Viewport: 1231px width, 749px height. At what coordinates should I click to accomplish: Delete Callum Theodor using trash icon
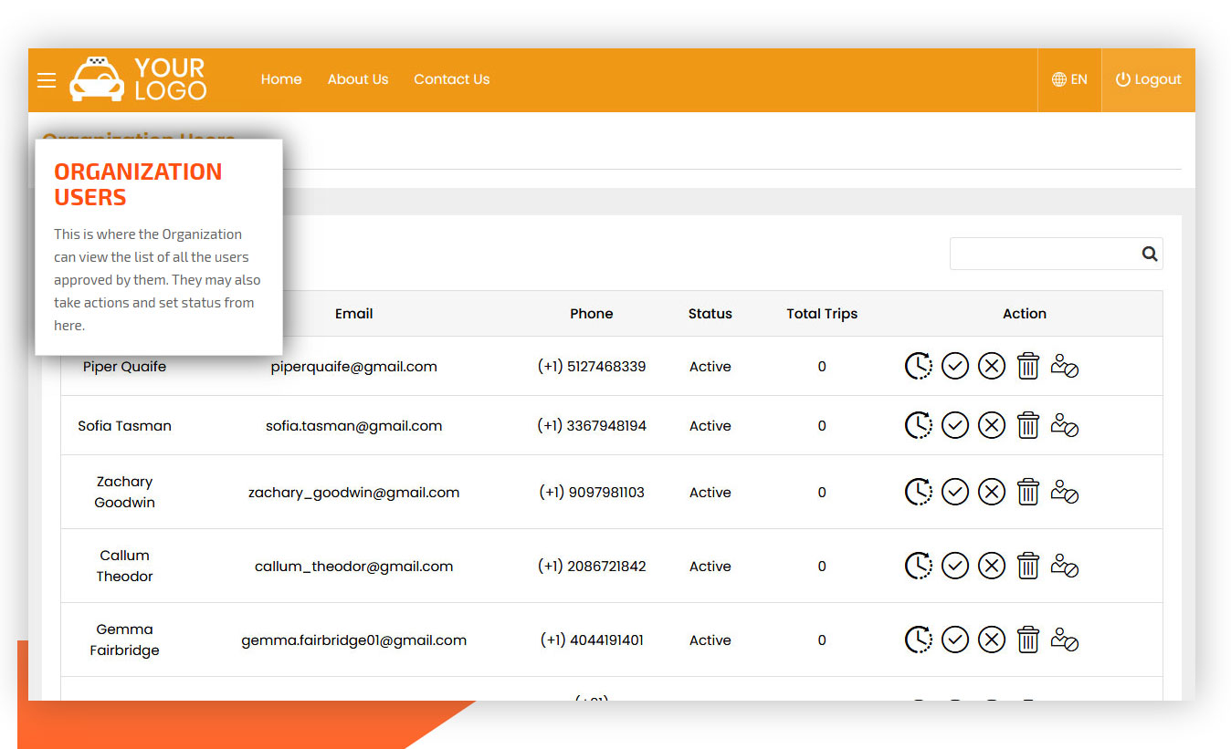click(1028, 566)
